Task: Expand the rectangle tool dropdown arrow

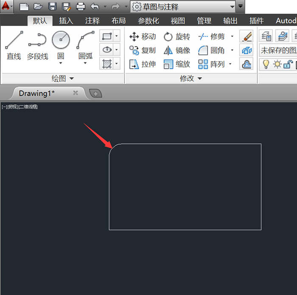Action: (117, 36)
